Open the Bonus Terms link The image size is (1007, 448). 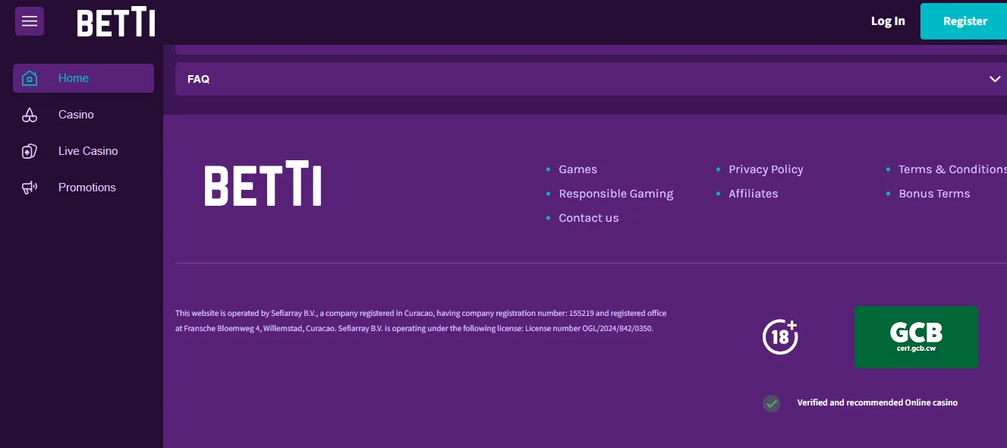[x=934, y=194]
